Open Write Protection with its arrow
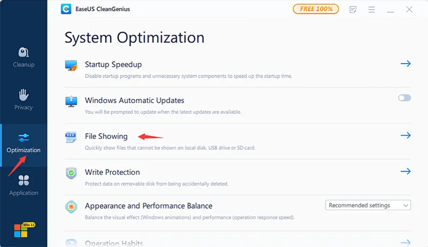 pyautogui.click(x=406, y=171)
